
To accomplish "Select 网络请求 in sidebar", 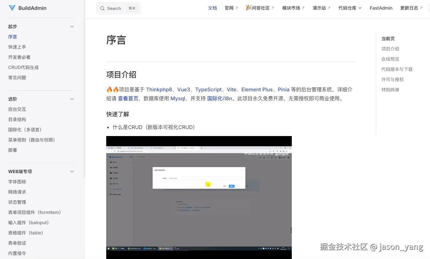I will pyautogui.click(x=17, y=192).
